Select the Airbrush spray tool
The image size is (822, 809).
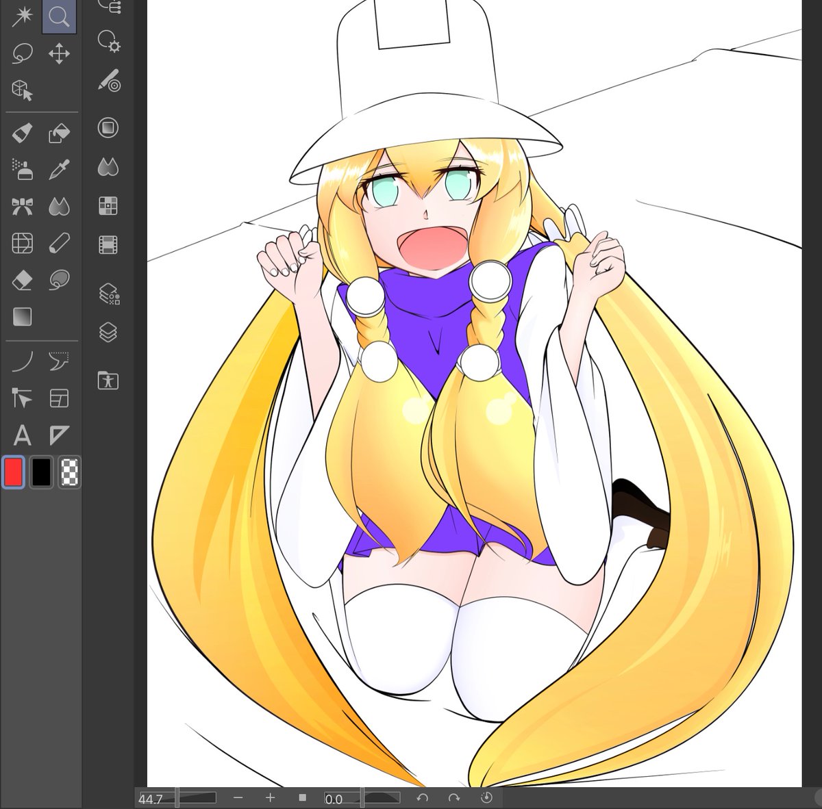23,168
